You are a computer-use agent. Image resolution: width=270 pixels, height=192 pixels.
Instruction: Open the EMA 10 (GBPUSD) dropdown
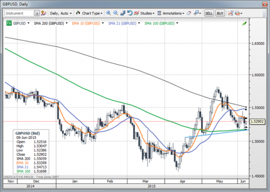[103, 23]
